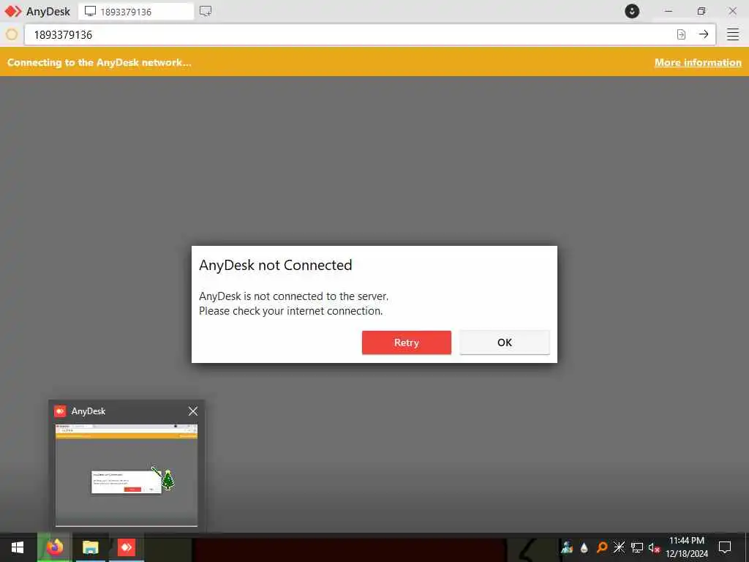
Task: Click the round download icon in title bar
Action: (x=632, y=11)
